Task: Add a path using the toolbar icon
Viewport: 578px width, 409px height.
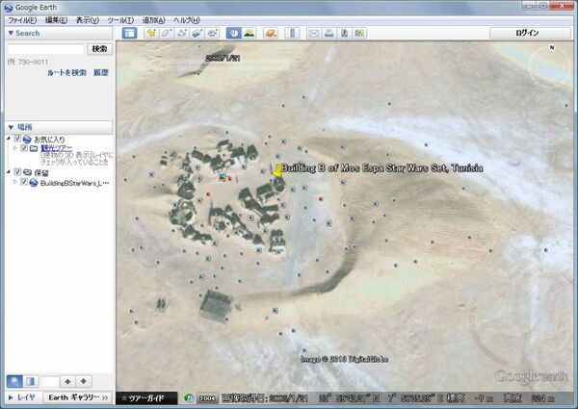Action: pos(182,33)
